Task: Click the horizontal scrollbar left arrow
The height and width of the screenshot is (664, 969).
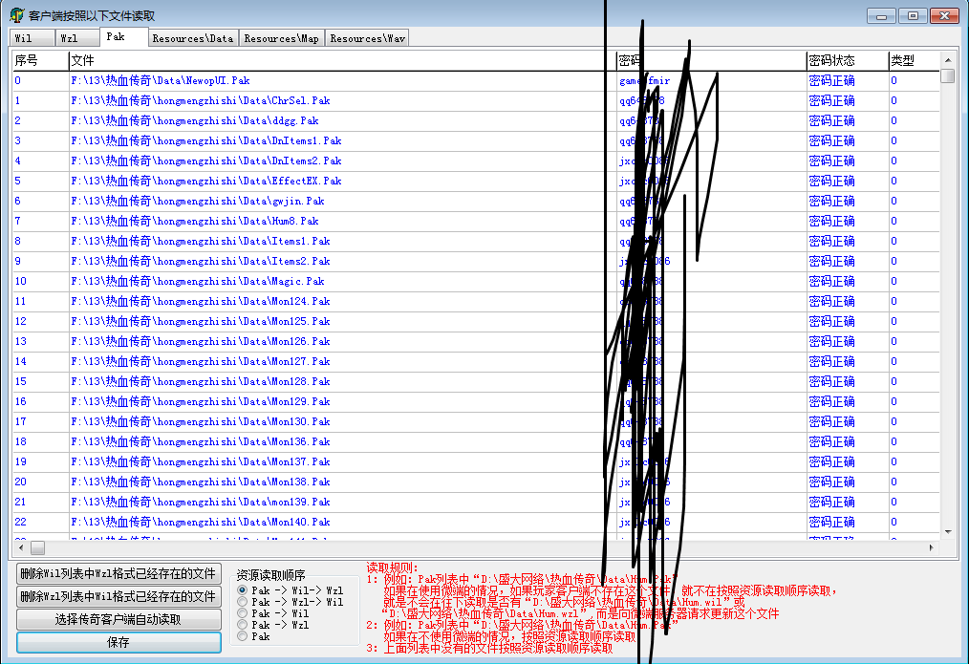Action: (x=21, y=547)
